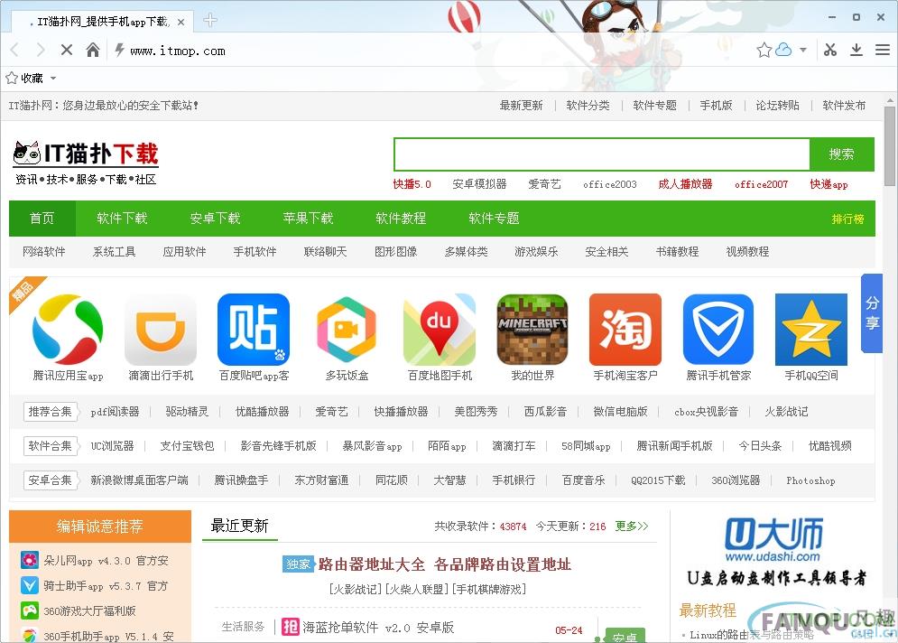
Task: Click the 推荐合集 label button
Action: [x=51, y=412]
